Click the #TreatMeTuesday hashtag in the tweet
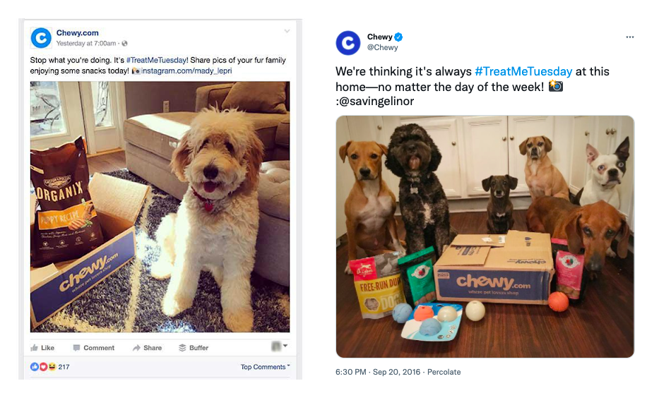The width and height of the screenshot is (659, 405). [523, 71]
